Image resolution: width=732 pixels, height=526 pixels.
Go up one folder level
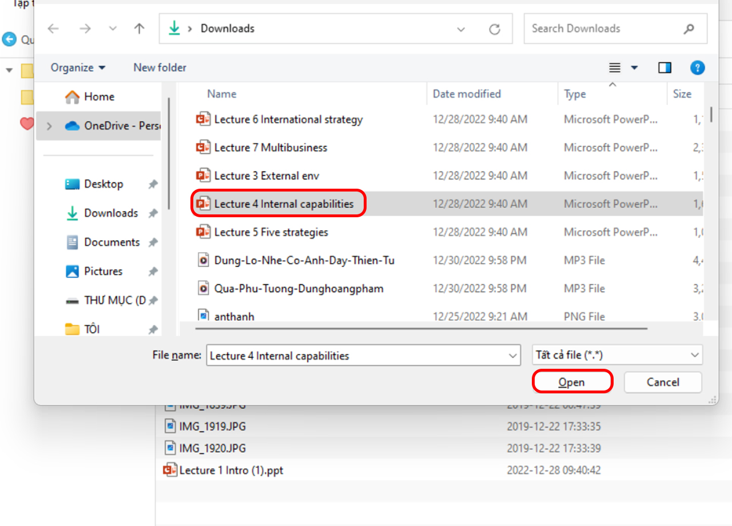click(139, 29)
